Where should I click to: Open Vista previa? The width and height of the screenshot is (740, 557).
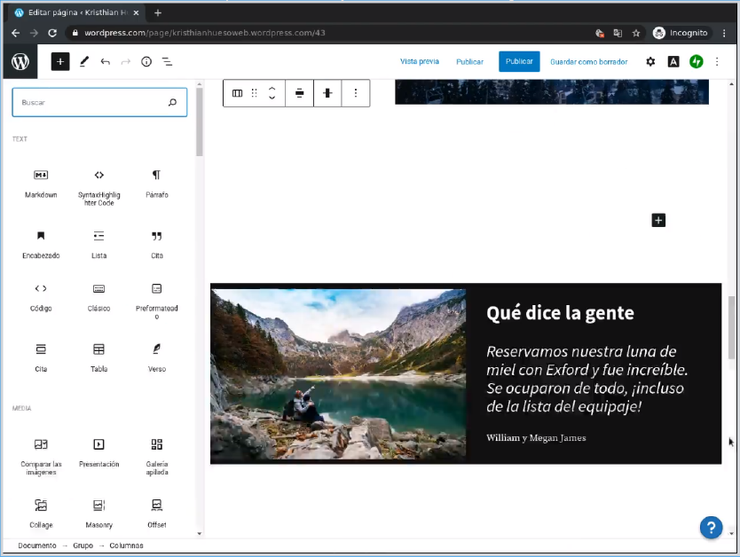coord(420,61)
